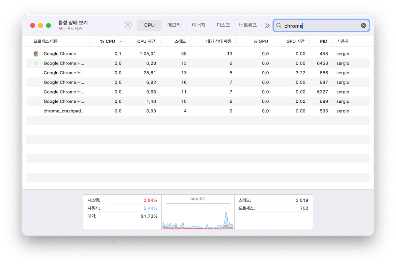This screenshot has height=265, width=396.
Task: Click total 프로세스 count 752
Action: (x=304, y=208)
